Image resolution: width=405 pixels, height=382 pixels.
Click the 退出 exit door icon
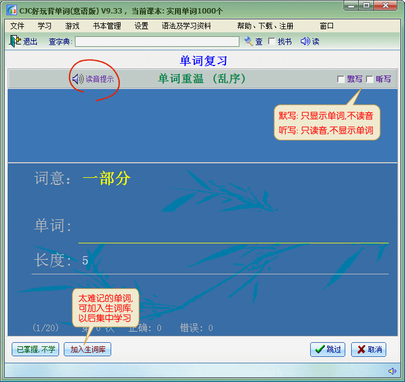15,42
